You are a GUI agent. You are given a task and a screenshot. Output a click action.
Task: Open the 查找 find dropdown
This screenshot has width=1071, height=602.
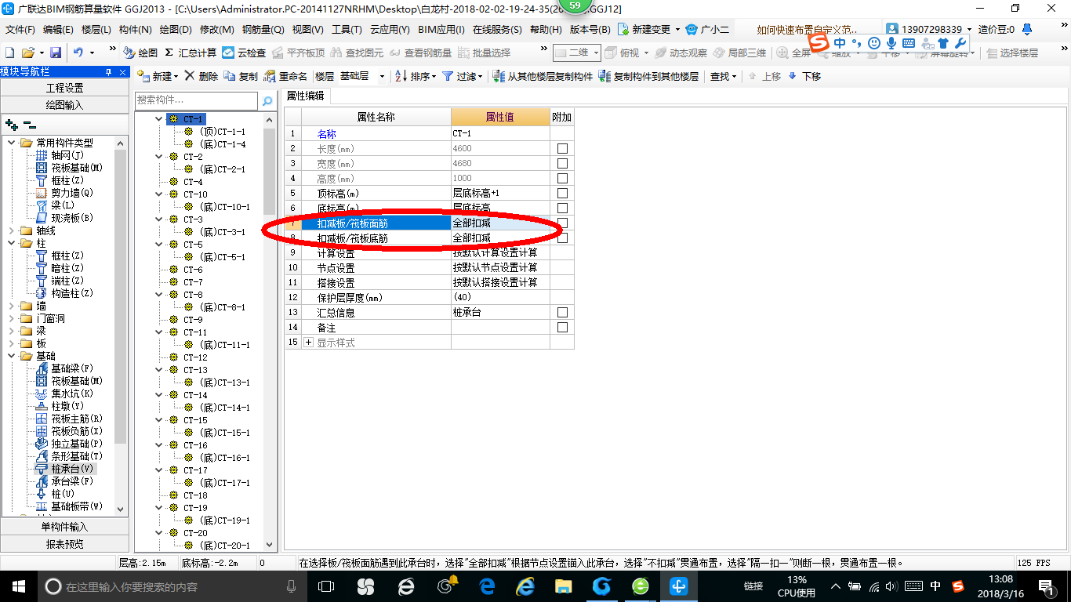pyautogui.click(x=723, y=76)
